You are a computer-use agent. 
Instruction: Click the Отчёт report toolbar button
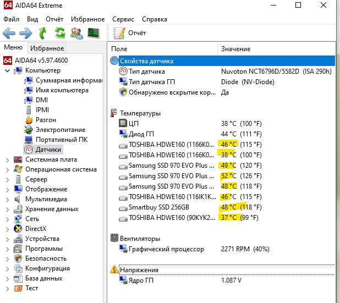point(130,33)
